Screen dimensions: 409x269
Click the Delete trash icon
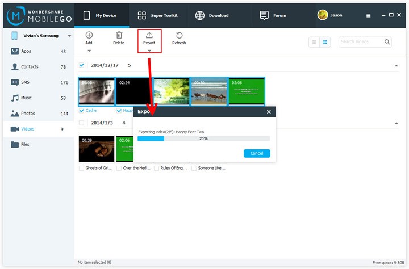[119, 35]
